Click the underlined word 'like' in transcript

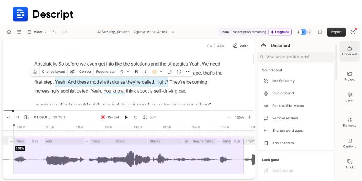pyautogui.click(x=118, y=64)
